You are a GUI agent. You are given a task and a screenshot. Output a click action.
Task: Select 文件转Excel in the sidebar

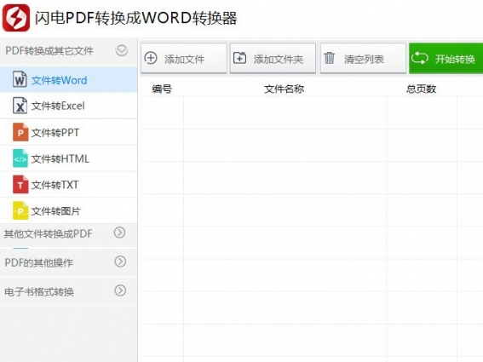coord(68,106)
